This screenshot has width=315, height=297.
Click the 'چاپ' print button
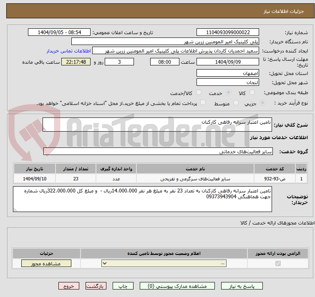(x=123, y=286)
